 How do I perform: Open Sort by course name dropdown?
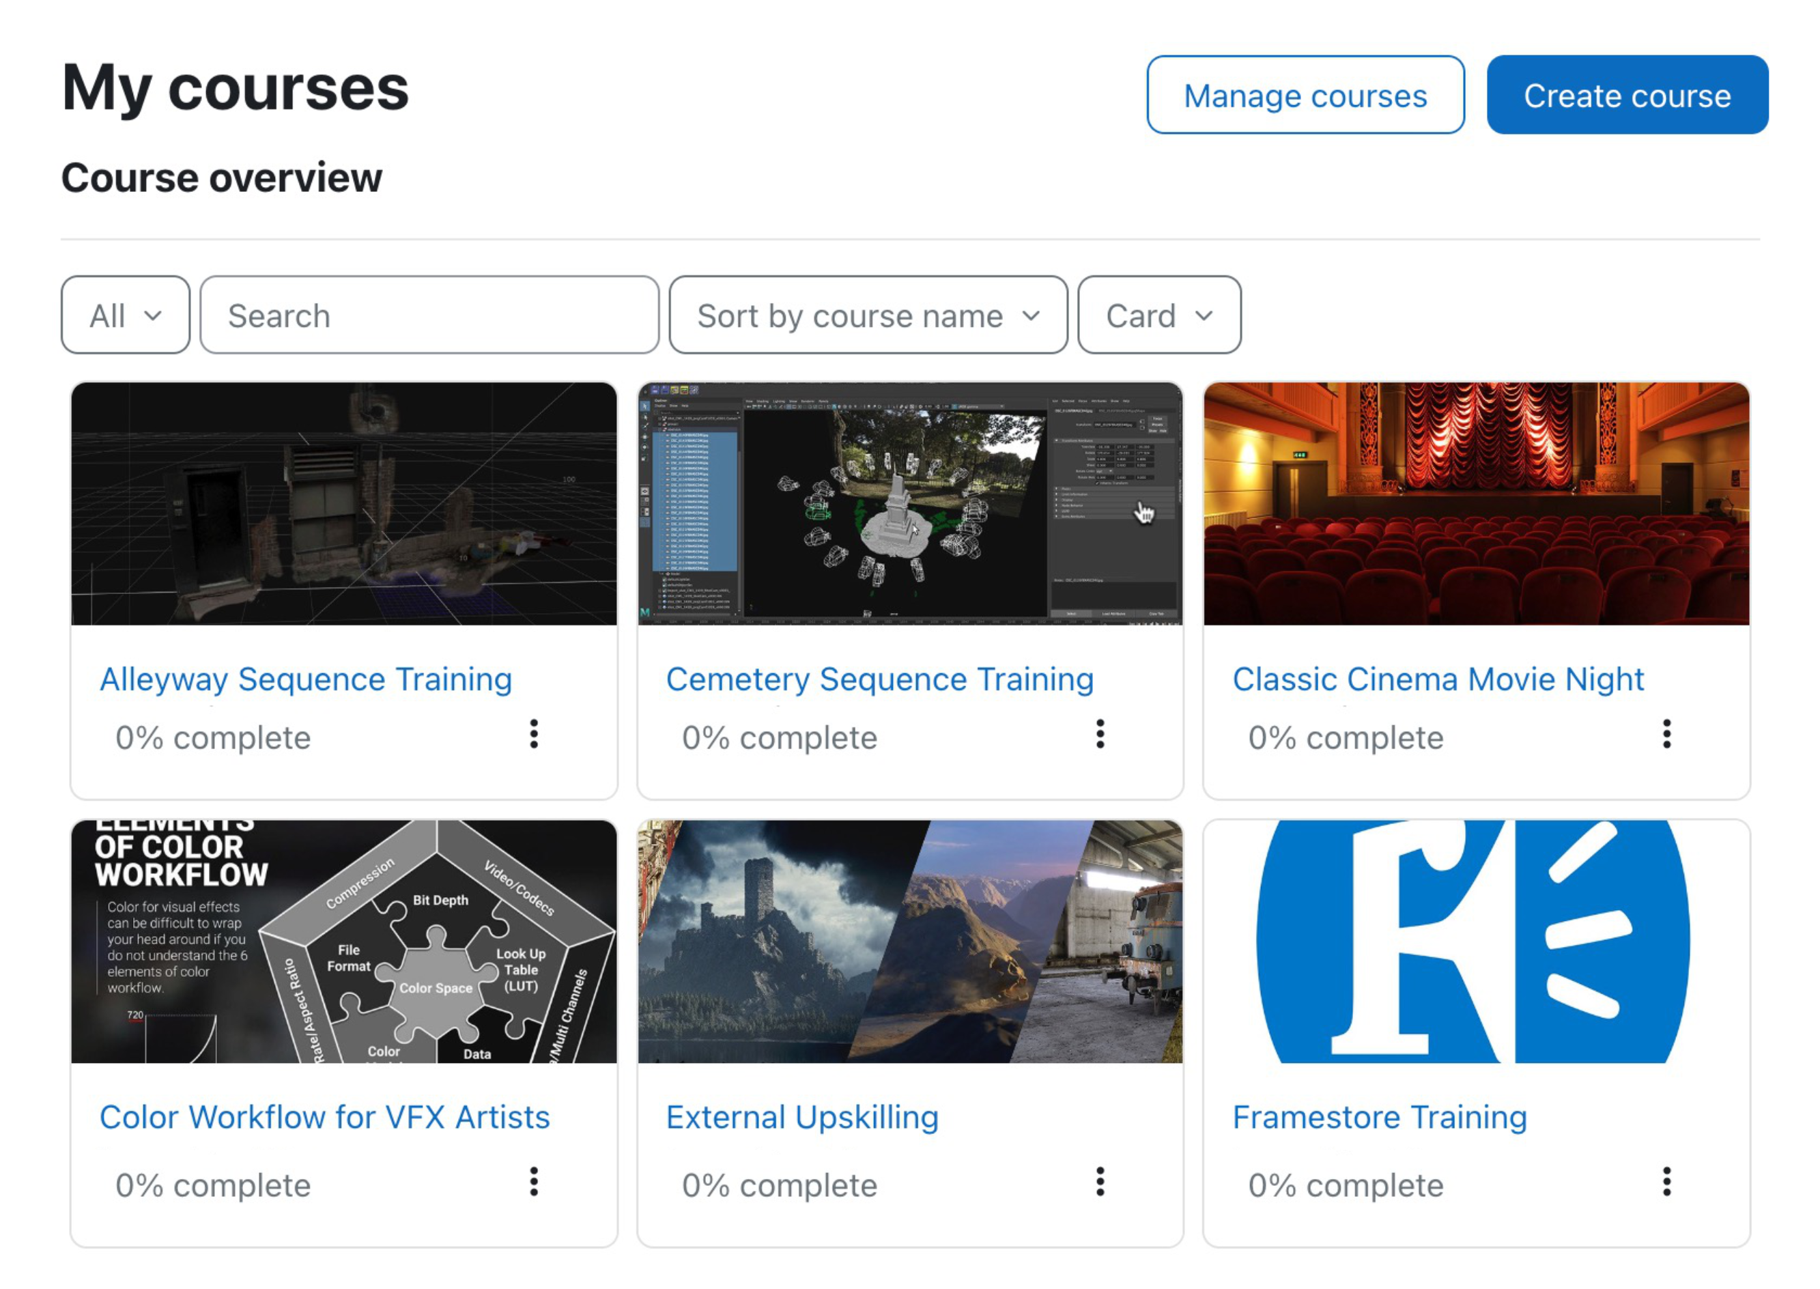tap(868, 315)
